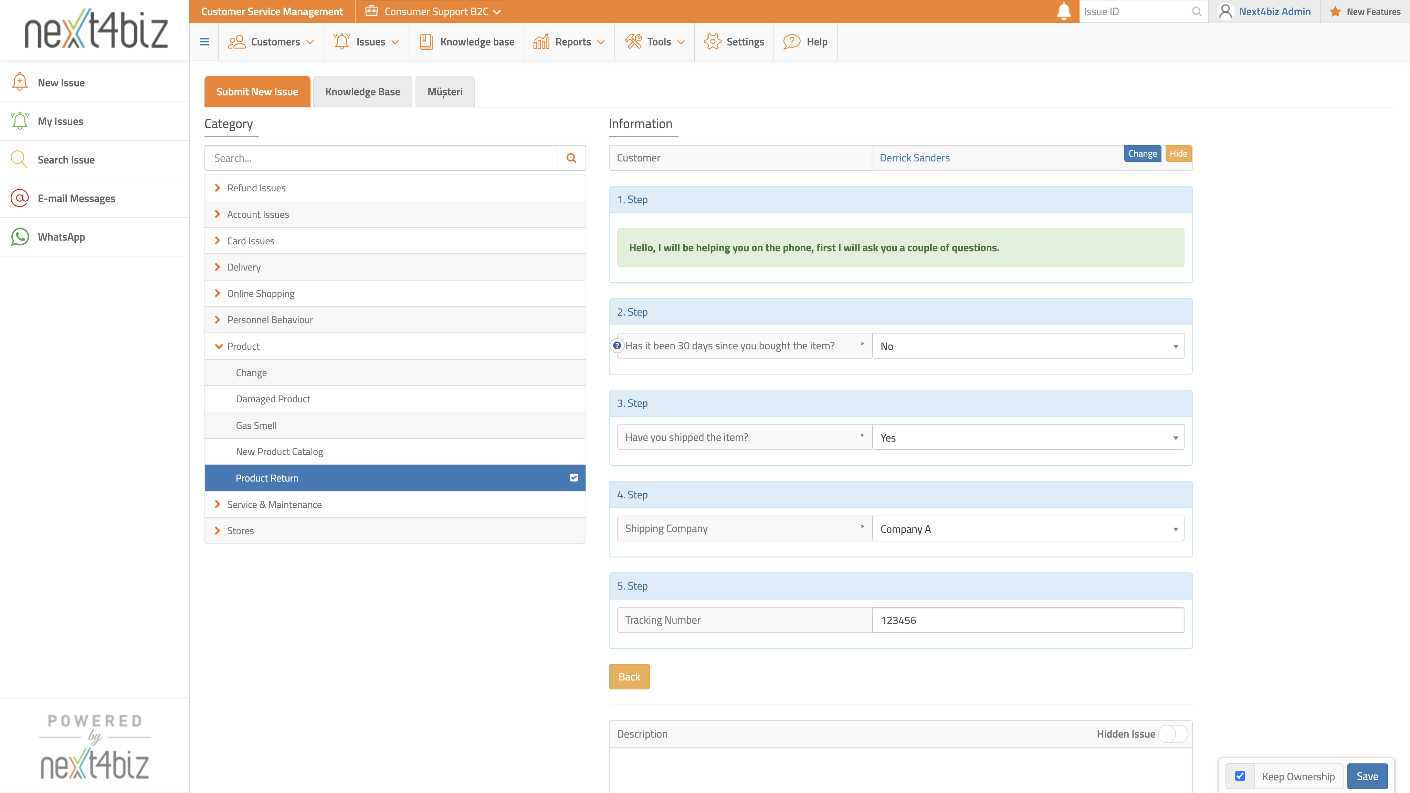Open the hamburger menu next to Customers
Viewport: 1410px width, 793px height.
point(204,42)
